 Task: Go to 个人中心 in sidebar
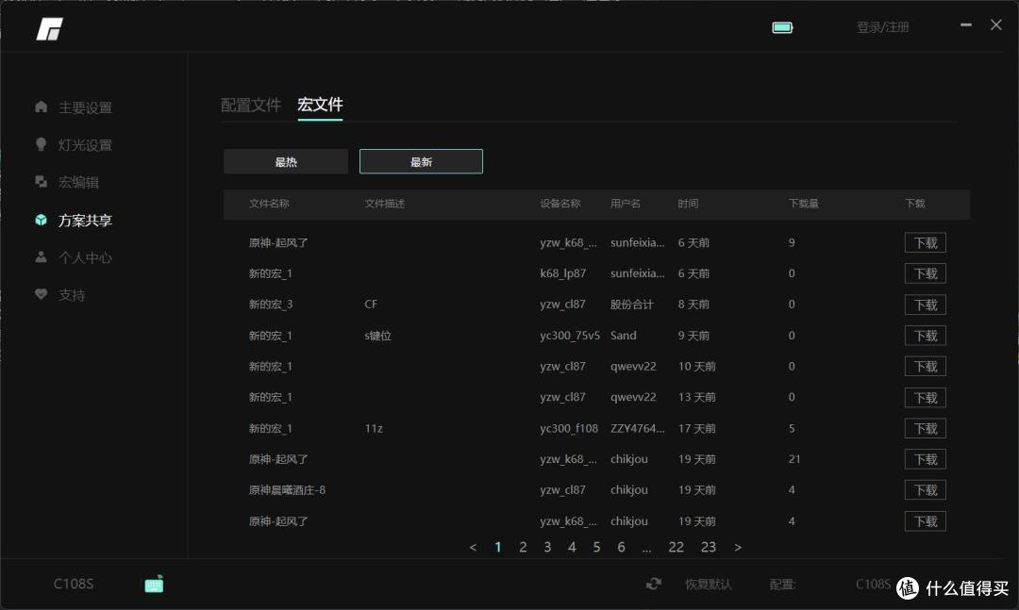point(85,258)
